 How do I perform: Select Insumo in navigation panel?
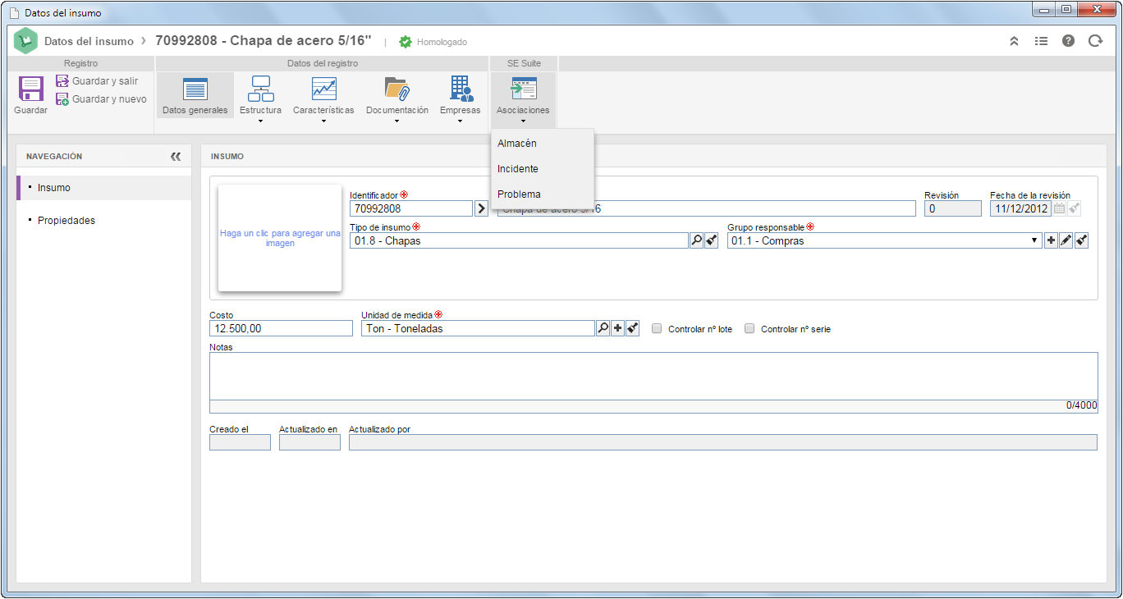tap(104, 188)
